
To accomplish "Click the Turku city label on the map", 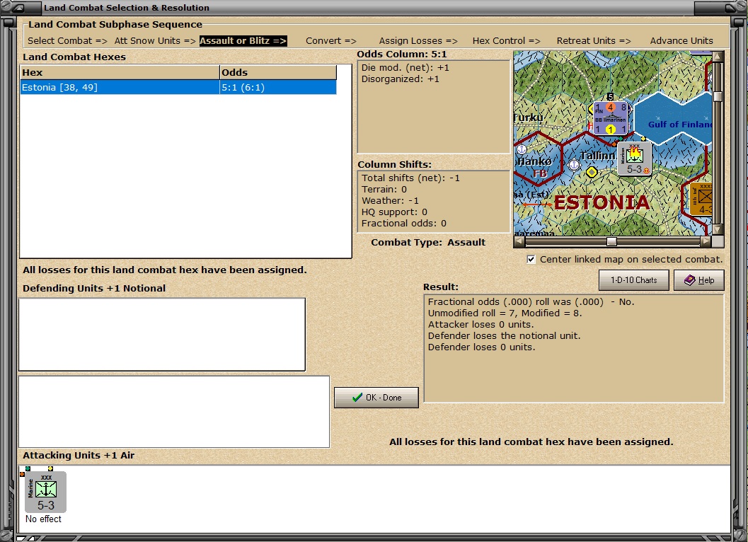I will click(529, 117).
